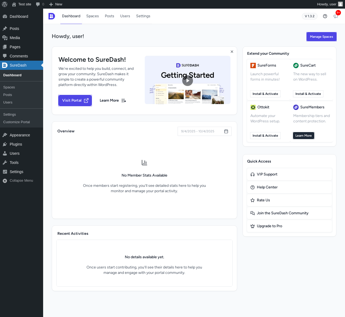Install & Activate SureCart
The width and height of the screenshot is (345, 317).
pos(308,94)
